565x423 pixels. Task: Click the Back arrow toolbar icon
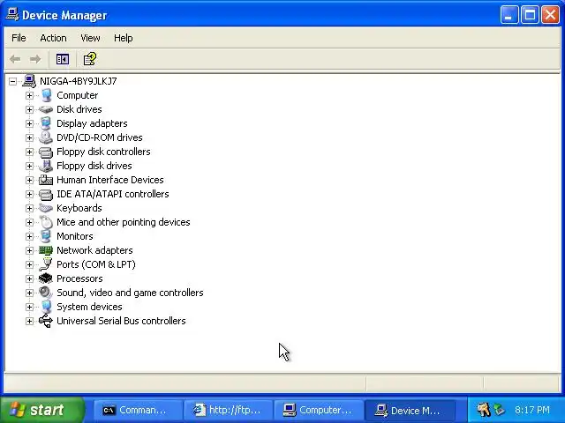tap(15, 59)
